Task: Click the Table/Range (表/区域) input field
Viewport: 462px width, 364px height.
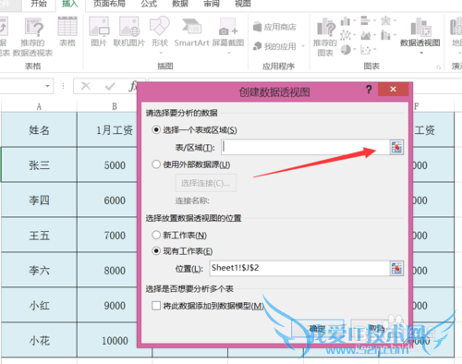Action: pyautogui.click(x=305, y=147)
